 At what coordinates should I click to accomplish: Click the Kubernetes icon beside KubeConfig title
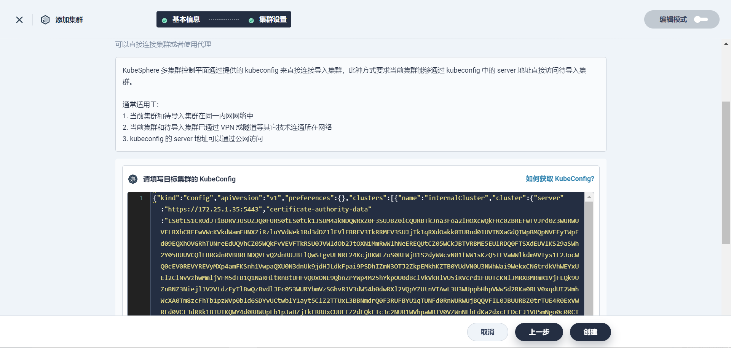133,179
